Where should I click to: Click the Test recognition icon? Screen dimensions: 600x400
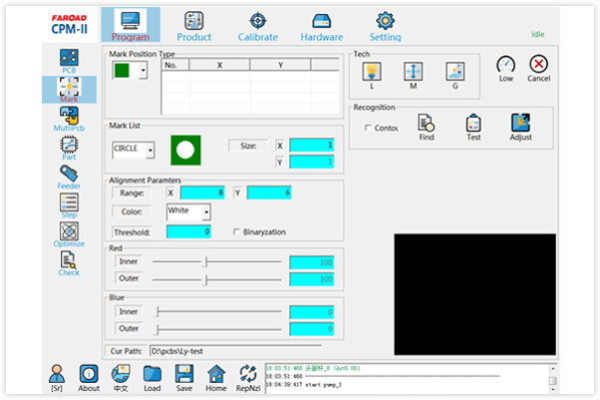(x=473, y=128)
